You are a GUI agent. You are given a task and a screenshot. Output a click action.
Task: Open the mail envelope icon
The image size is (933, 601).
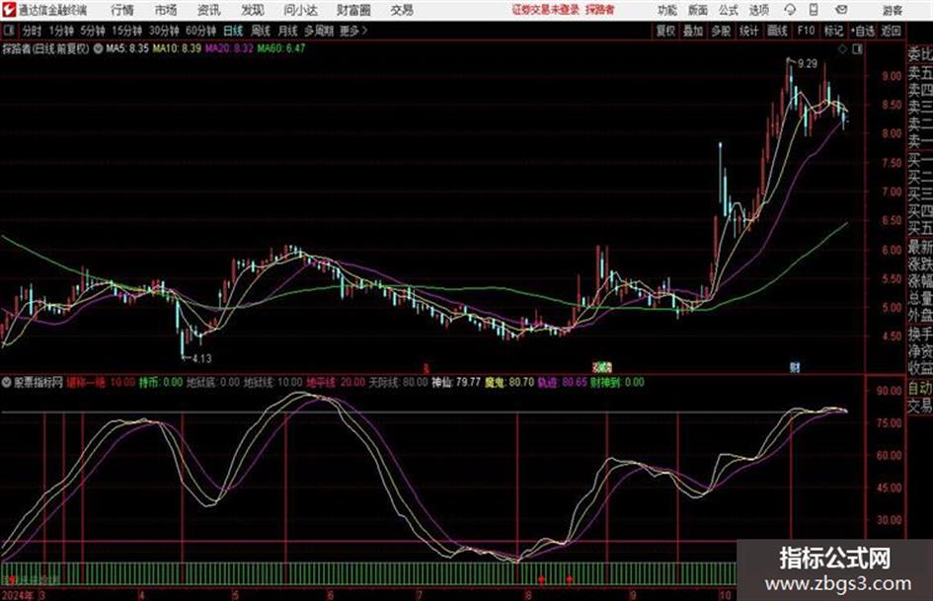[x=841, y=10]
